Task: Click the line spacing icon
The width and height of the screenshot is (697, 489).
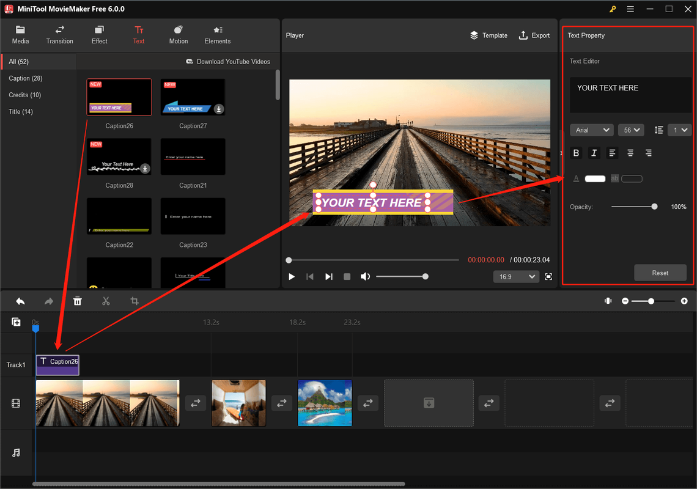Action: point(658,130)
